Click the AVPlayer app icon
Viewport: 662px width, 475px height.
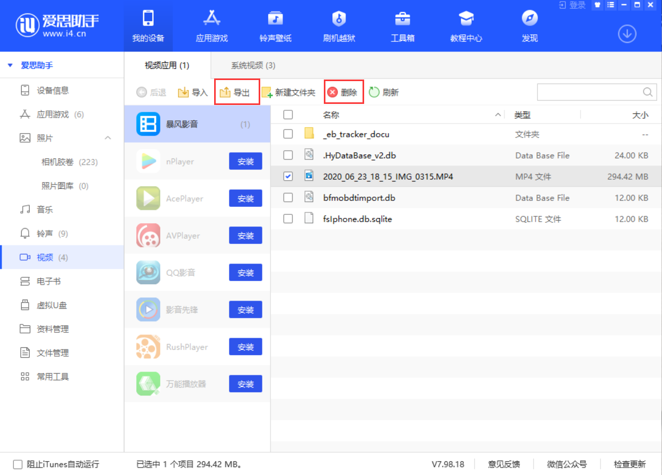(x=148, y=235)
